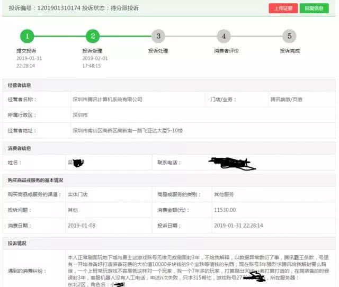Click the date 2019-01-31 under step 1
The height and width of the screenshot is (287, 339).
tap(29, 58)
